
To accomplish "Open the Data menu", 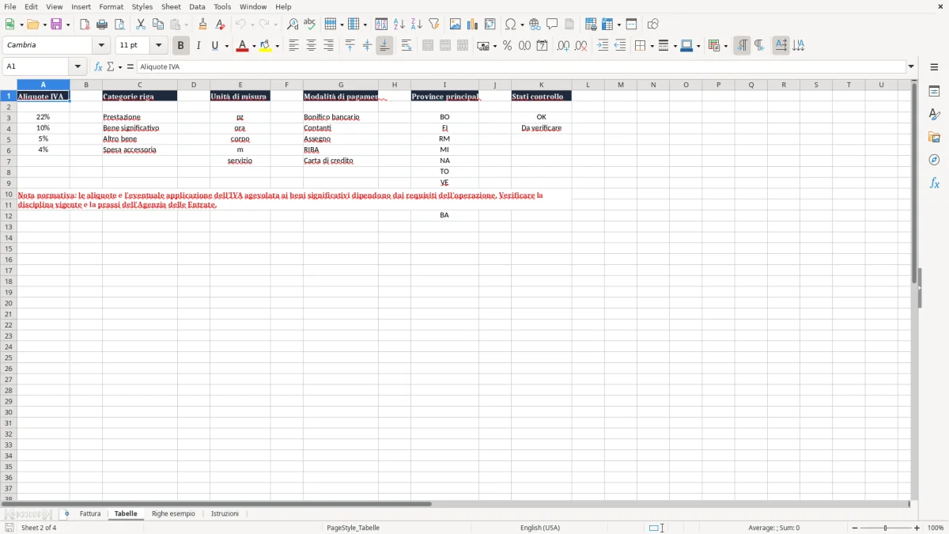I will 197,6.
